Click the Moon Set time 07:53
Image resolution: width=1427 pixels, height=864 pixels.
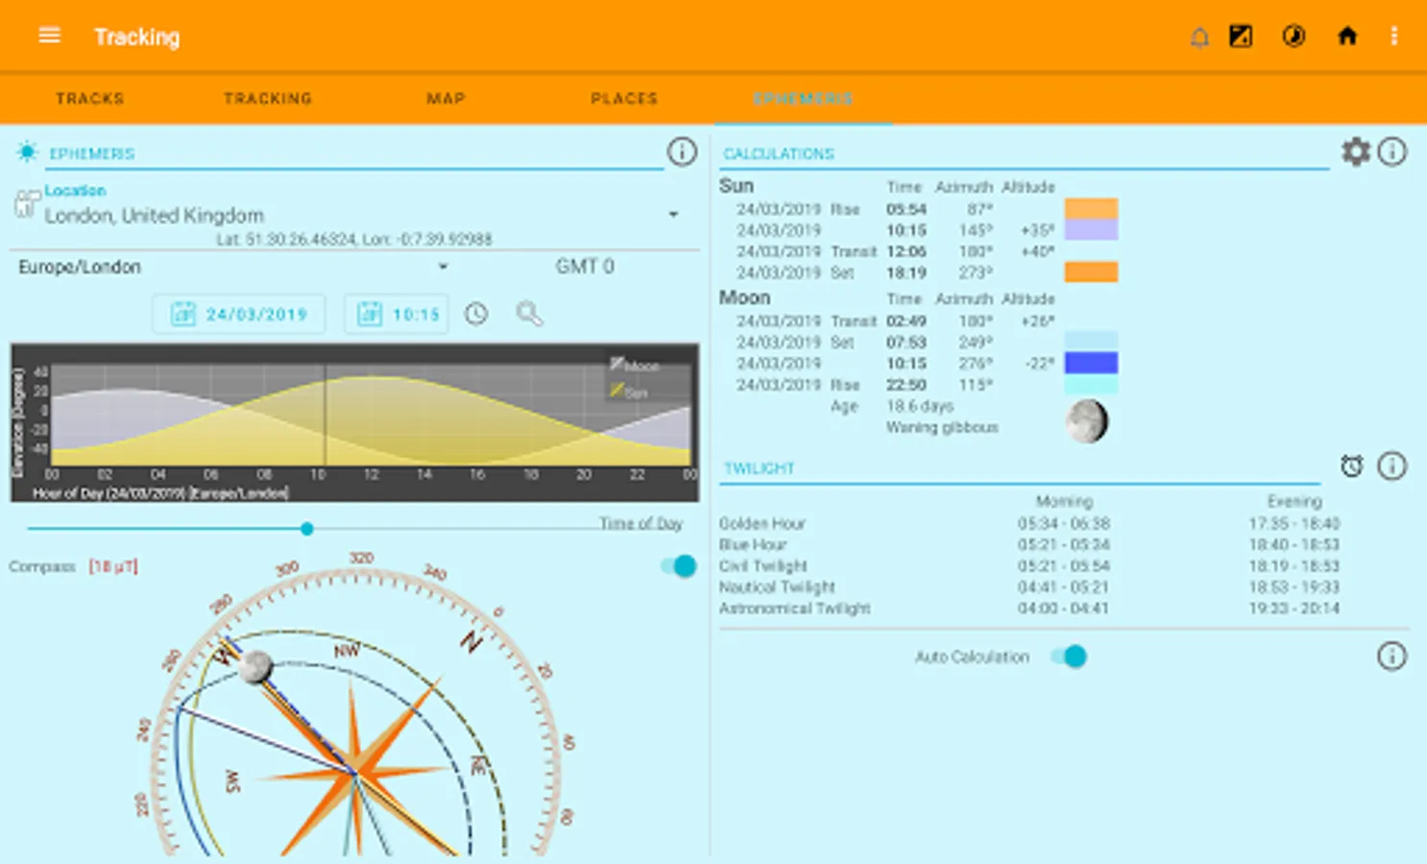[x=907, y=342]
